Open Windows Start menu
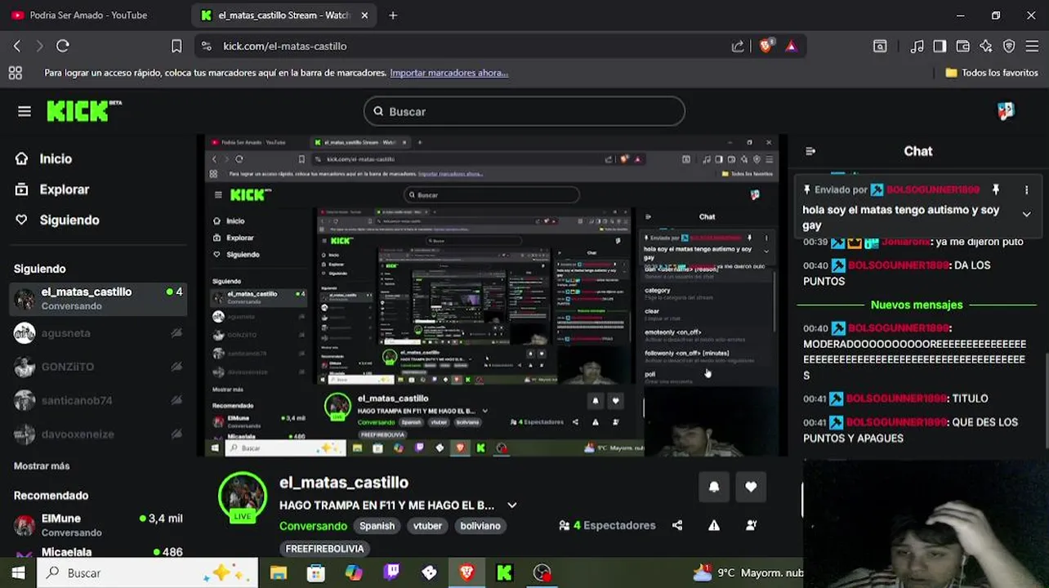 coord(18,573)
